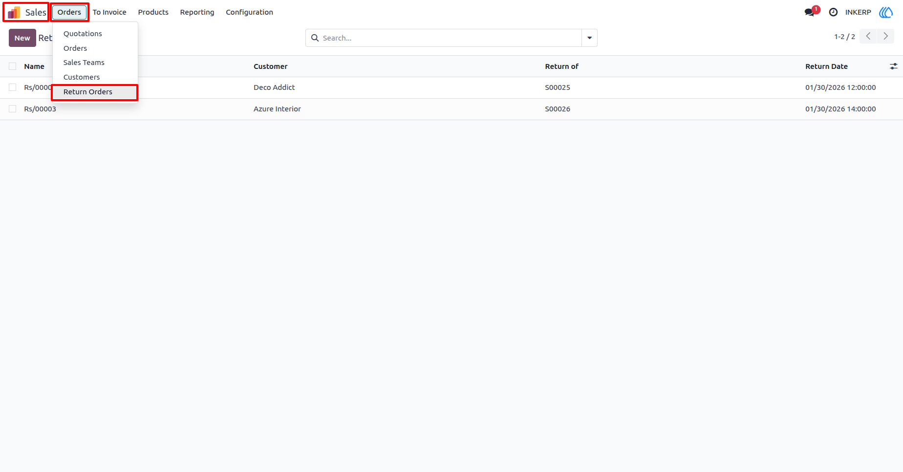Click the INKERP company name
Screen dimensions: 903x472
click(x=858, y=12)
